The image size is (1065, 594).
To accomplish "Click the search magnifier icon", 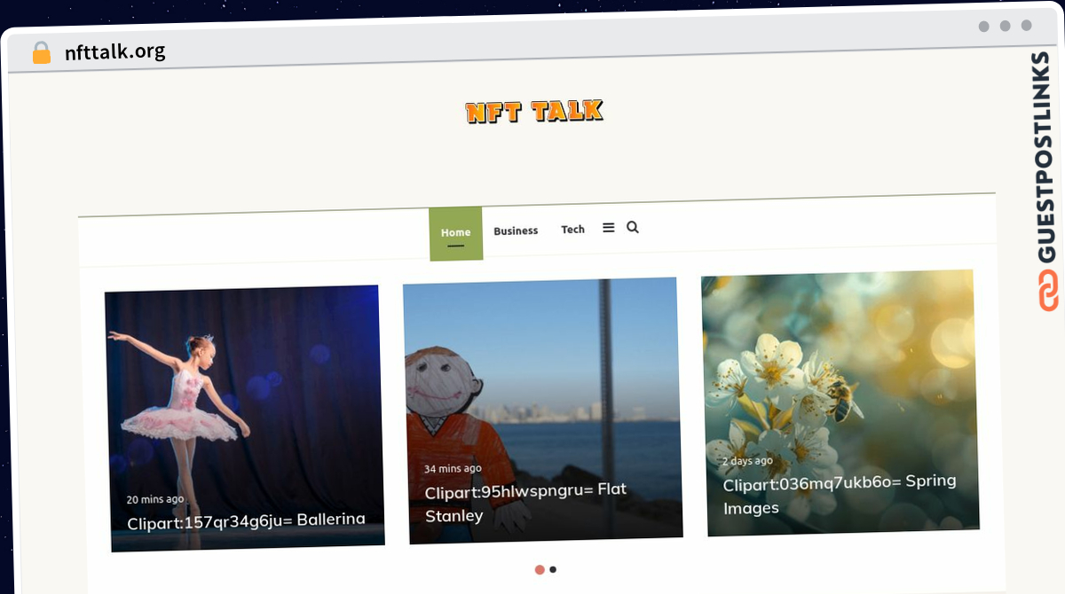I will tap(633, 227).
